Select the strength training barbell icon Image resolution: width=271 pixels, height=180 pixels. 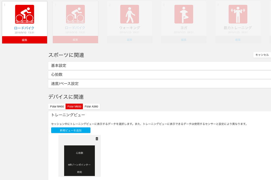pyautogui.click(x=238, y=14)
